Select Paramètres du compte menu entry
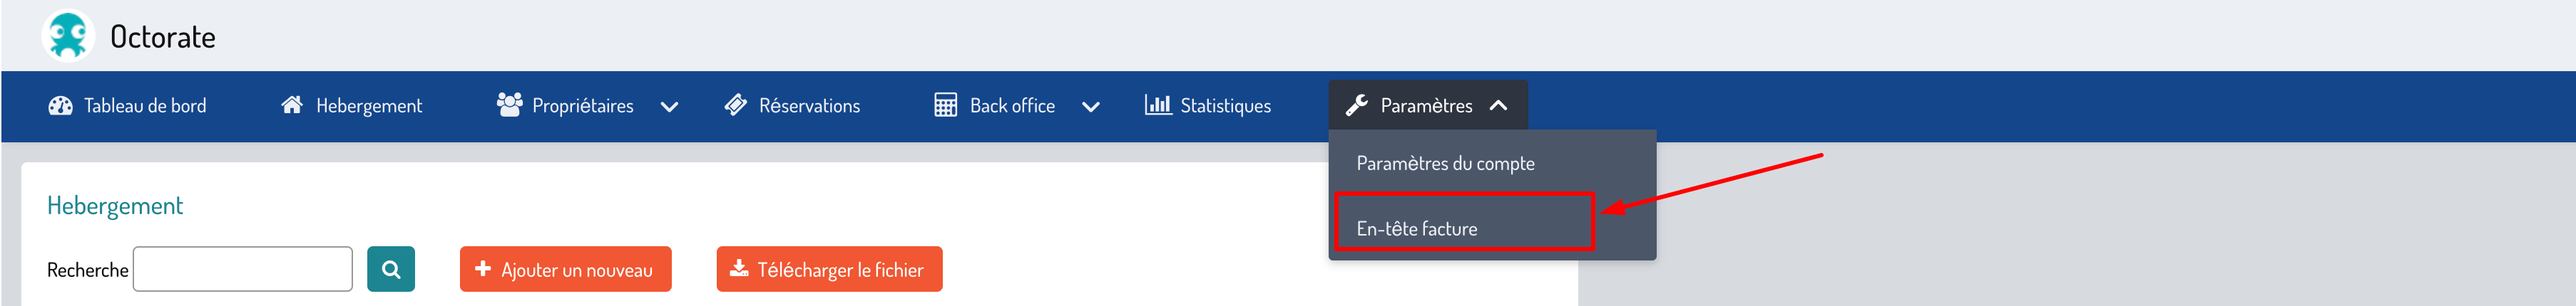The height and width of the screenshot is (306, 2576). pyautogui.click(x=1445, y=164)
